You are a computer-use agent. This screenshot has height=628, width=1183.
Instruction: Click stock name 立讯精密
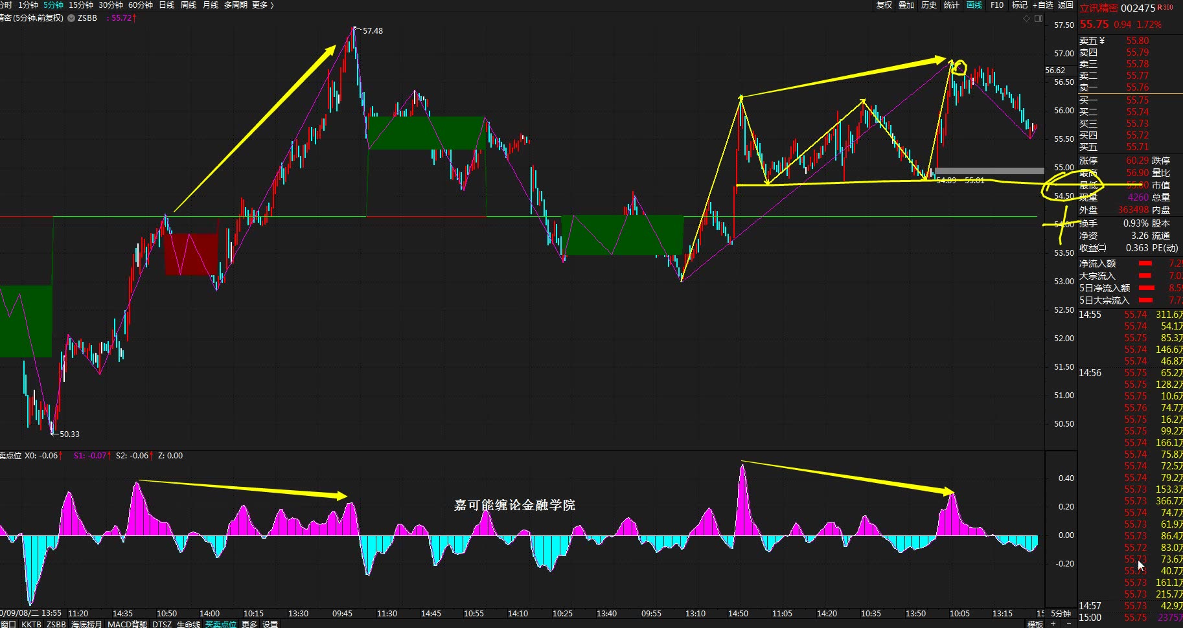pos(1099,8)
